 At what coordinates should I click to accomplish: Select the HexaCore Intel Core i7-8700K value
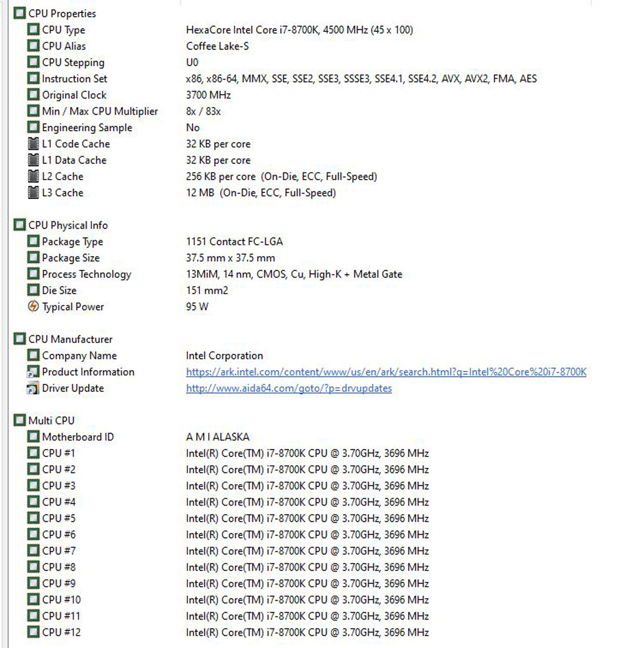pos(300,30)
